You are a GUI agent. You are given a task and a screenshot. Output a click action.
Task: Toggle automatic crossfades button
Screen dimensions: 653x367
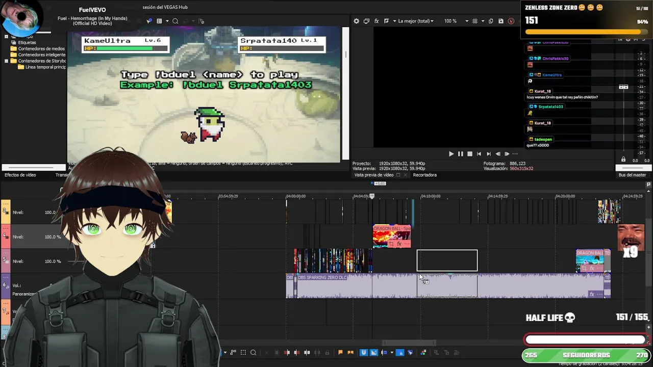click(374, 352)
